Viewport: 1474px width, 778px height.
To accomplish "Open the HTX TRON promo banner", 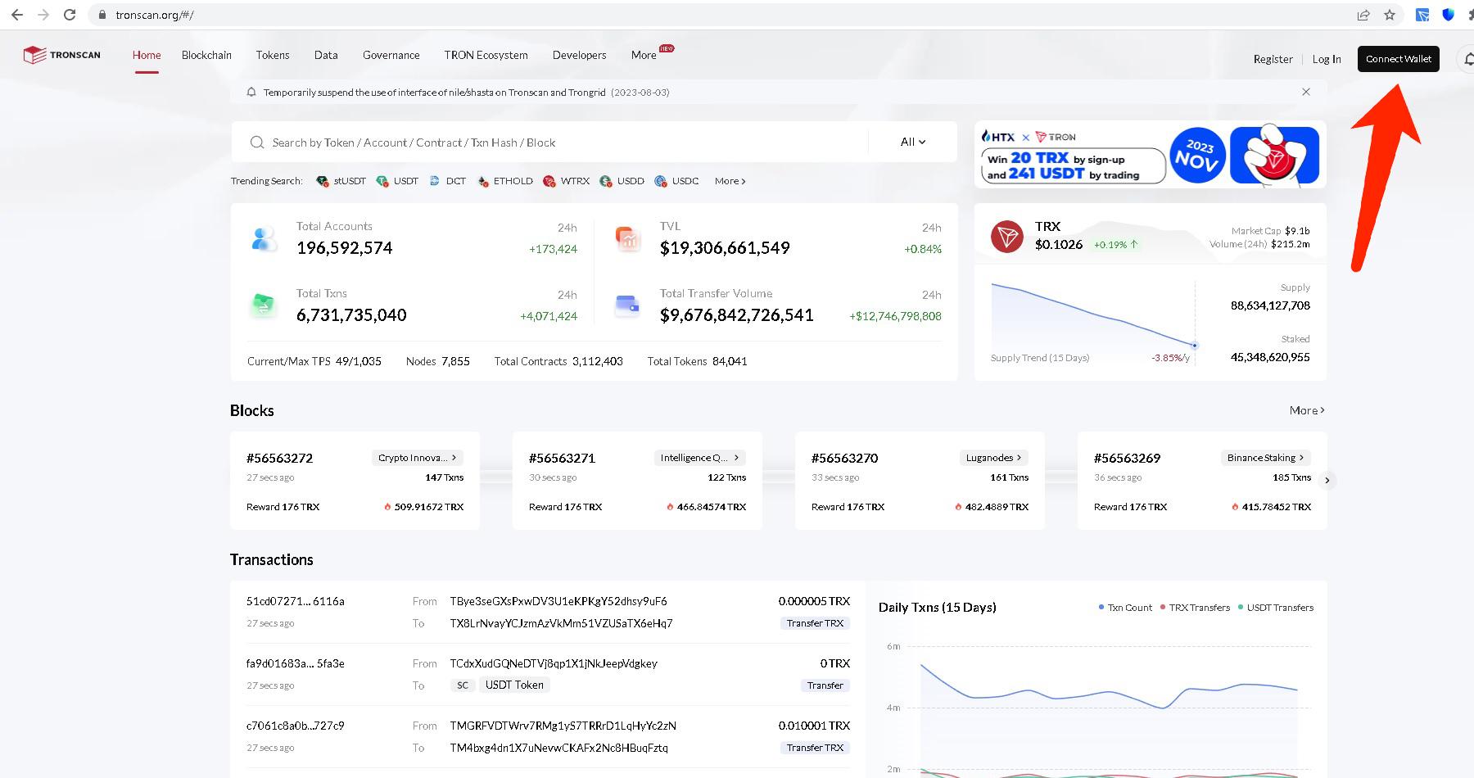I will tap(1150, 155).
